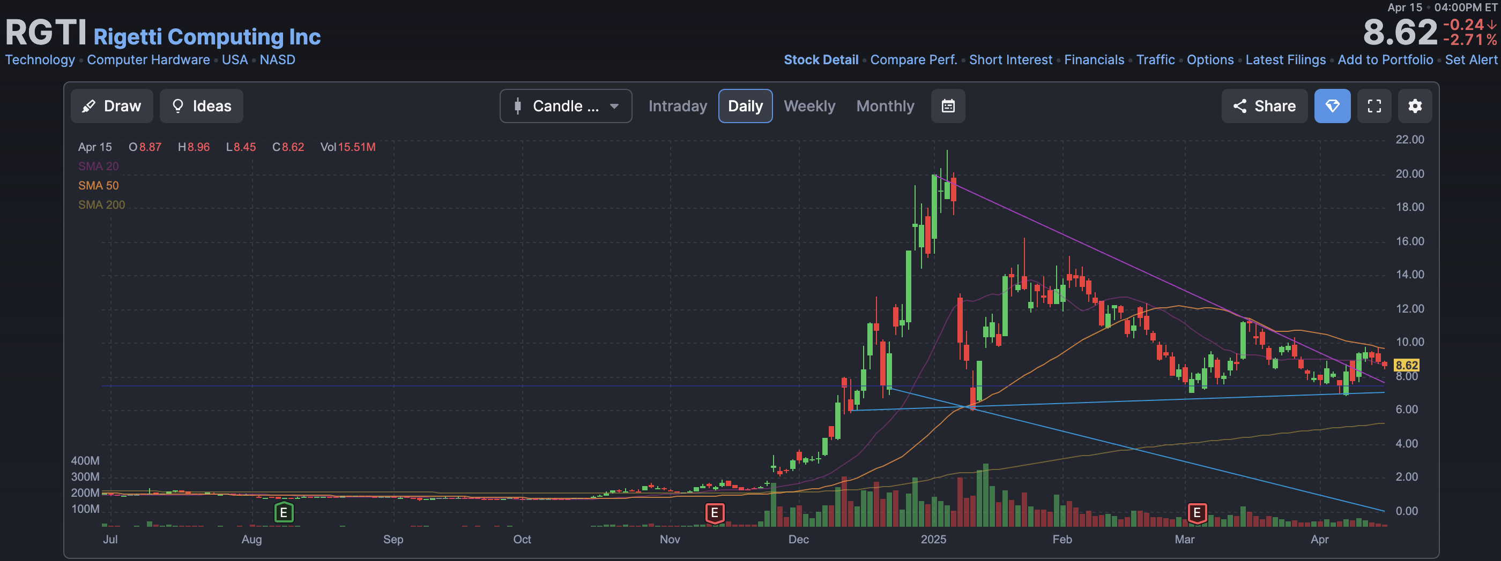1501x561 pixels.
Task: Click the Share chart button
Action: pyautogui.click(x=1265, y=106)
